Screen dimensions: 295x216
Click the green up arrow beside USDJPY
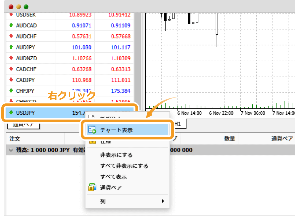11,112
